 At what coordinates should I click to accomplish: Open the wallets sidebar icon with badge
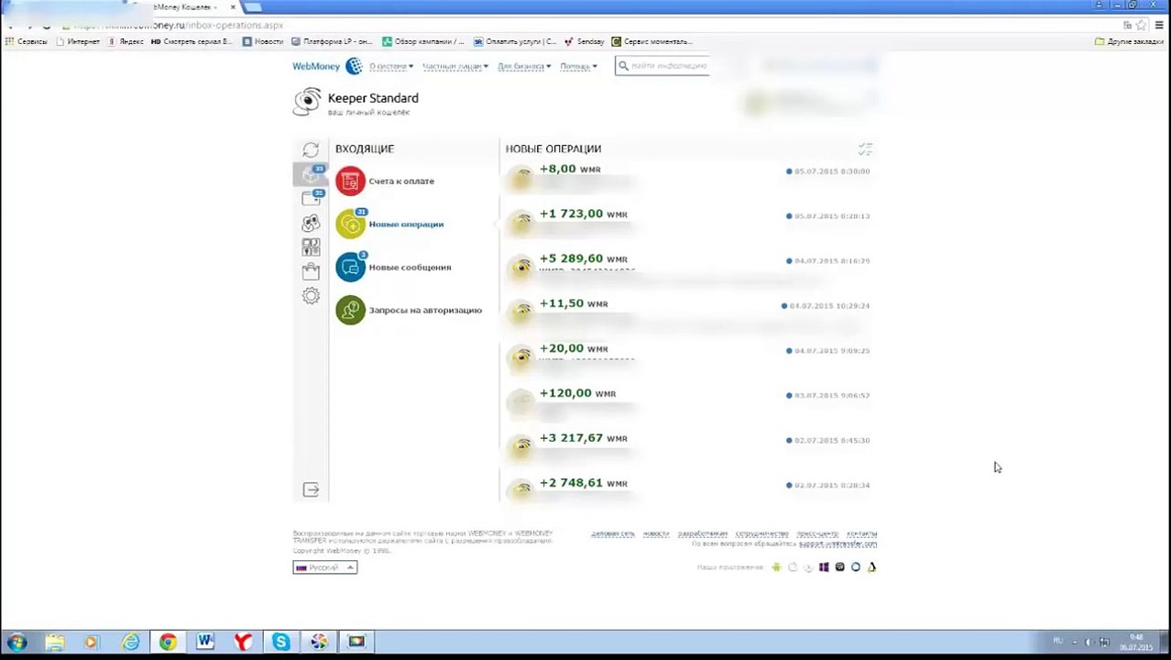click(312, 198)
